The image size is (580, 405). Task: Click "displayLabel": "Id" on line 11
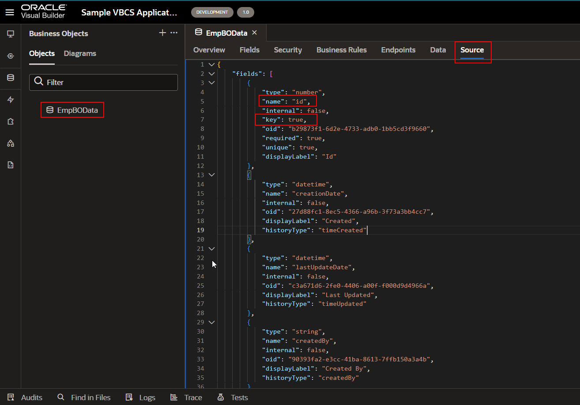pyautogui.click(x=299, y=156)
